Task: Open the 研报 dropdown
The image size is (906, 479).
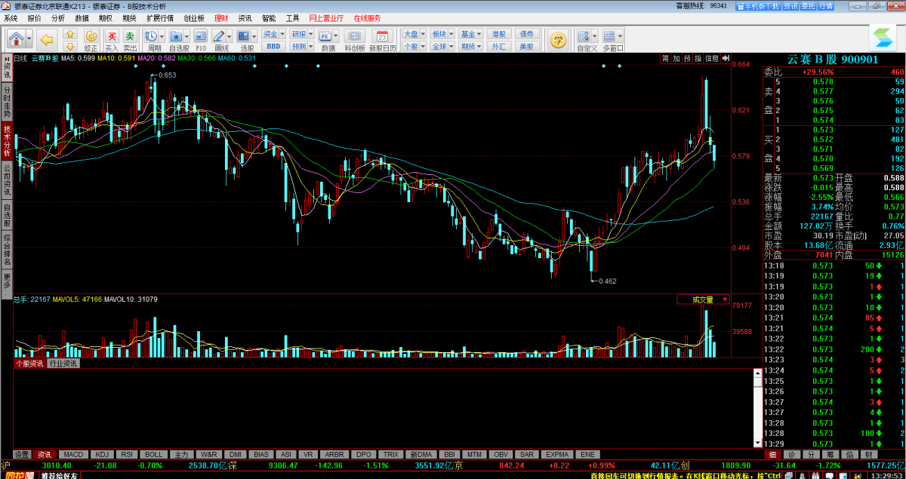Action: pyautogui.click(x=300, y=34)
